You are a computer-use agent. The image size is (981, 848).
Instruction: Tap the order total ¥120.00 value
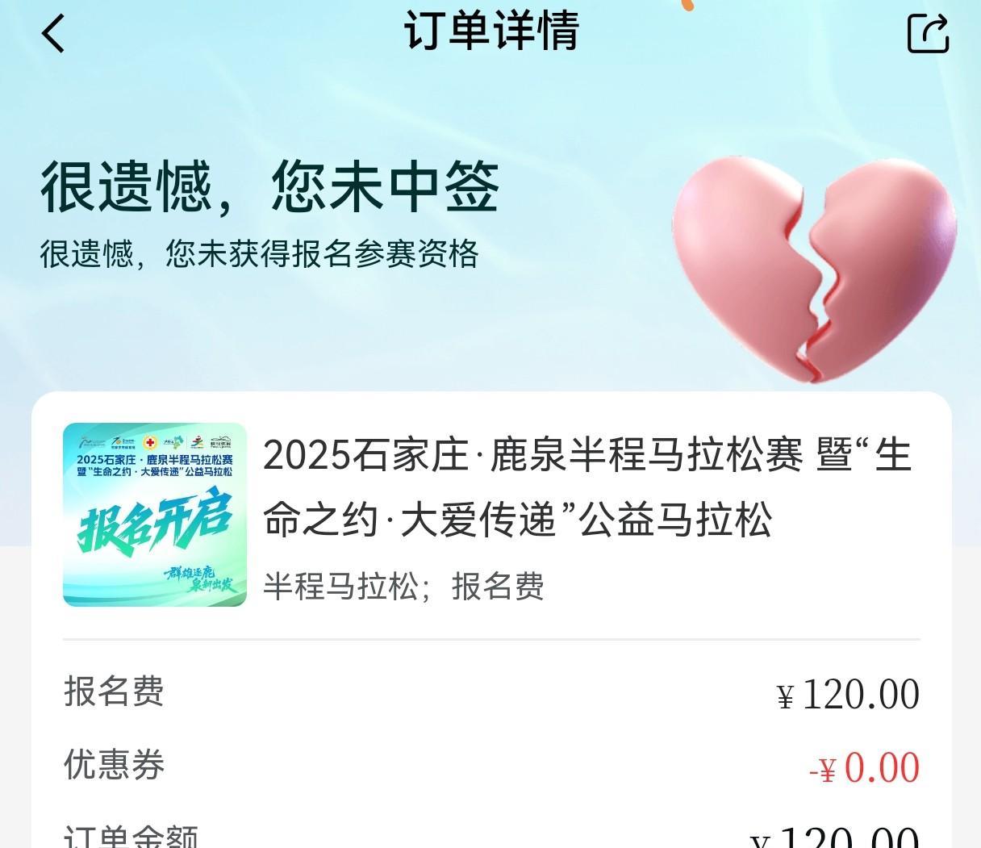click(x=836, y=838)
